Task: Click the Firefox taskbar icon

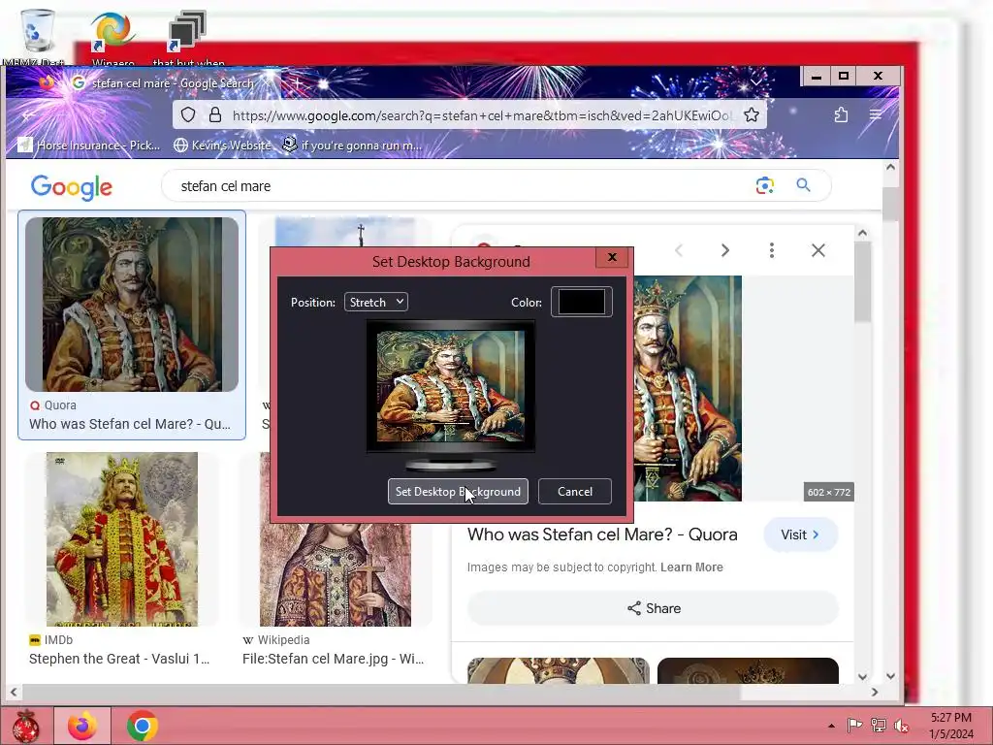Action: tap(82, 726)
